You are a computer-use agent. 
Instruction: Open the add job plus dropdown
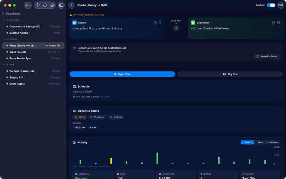[x=28, y=5]
